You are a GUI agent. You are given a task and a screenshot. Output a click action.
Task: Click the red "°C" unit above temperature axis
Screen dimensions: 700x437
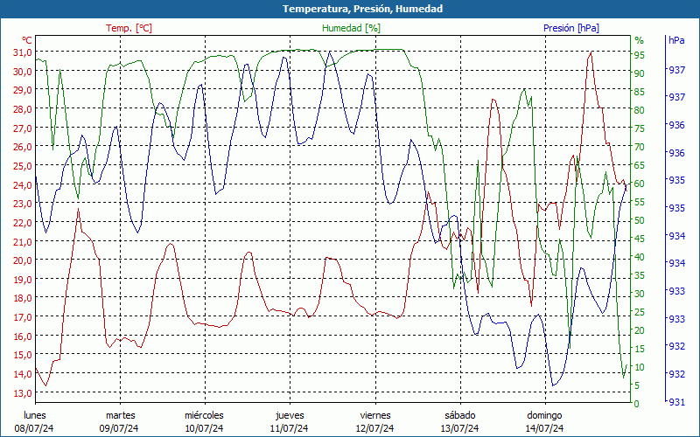pyautogui.click(x=27, y=40)
